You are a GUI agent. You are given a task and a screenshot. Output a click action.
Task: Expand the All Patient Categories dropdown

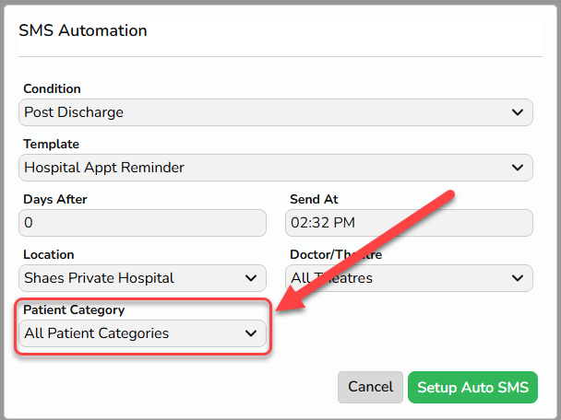142,333
